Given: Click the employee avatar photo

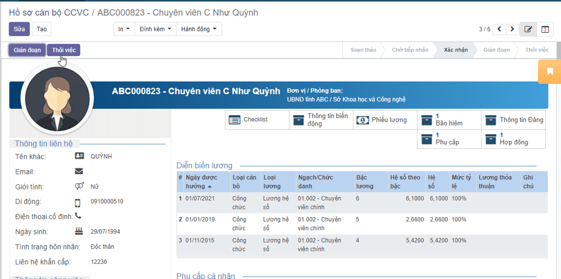Looking at the screenshot, I should (x=57, y=98).
